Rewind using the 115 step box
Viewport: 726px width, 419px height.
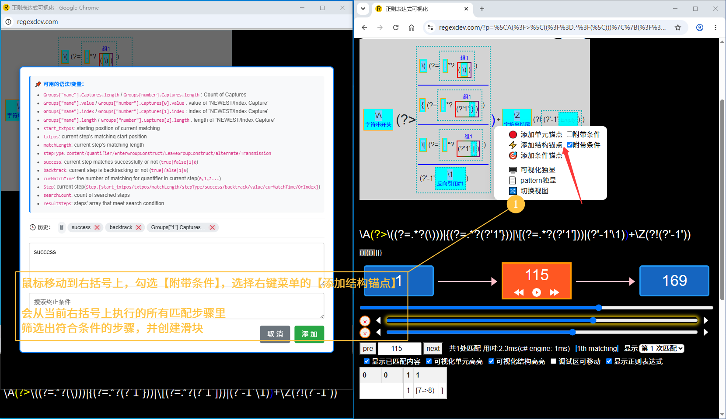tap(519, 292)
